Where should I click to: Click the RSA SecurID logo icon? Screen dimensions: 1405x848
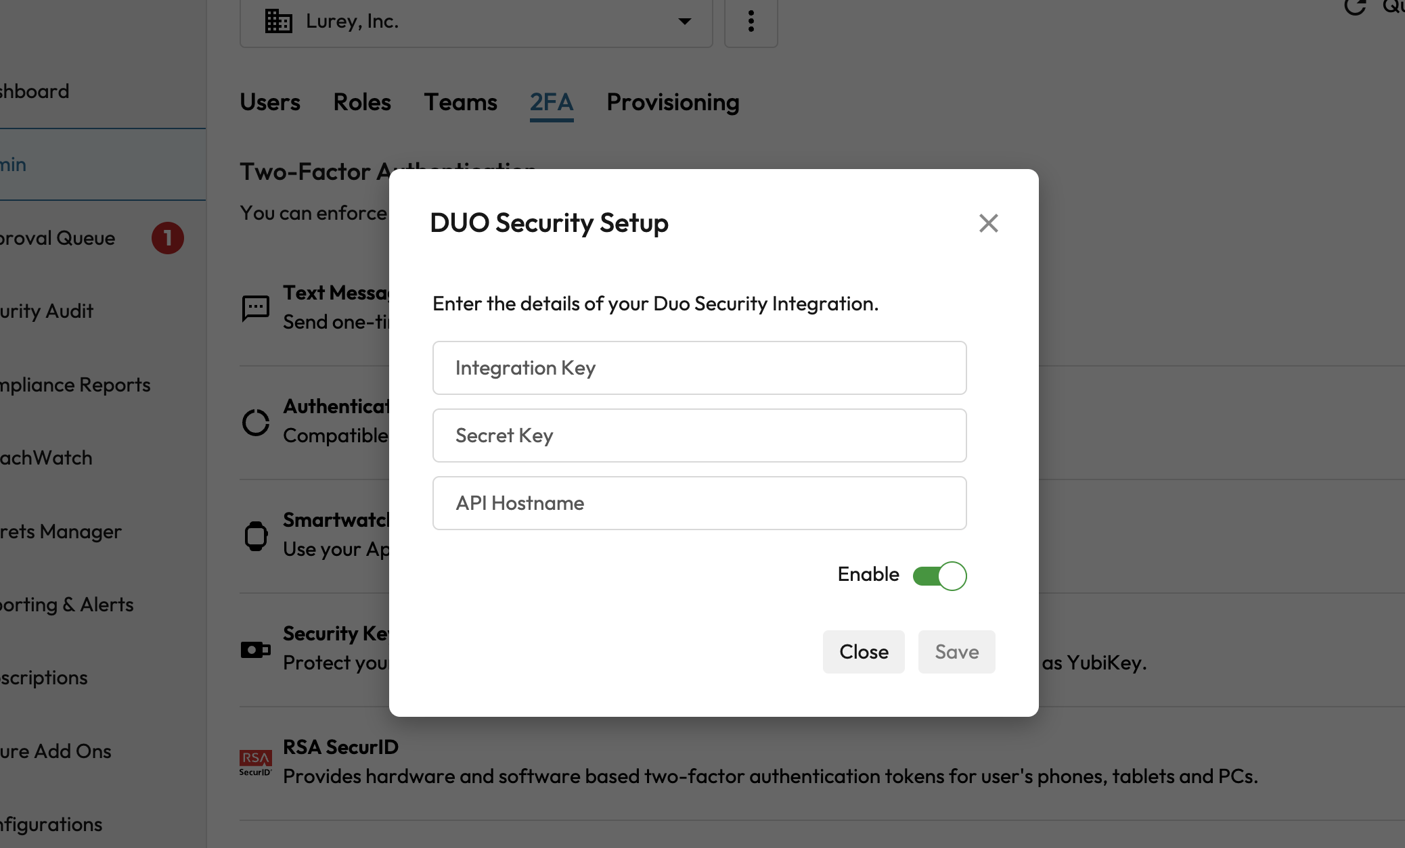point(256,763)
